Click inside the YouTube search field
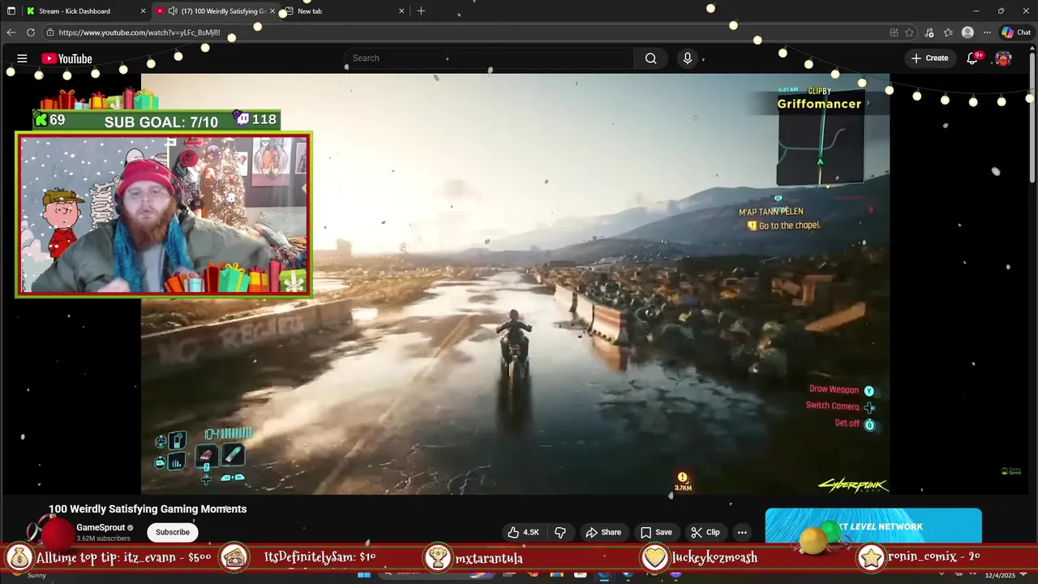Viewport: 1038px width, 584px height. [x=489, y=58]
